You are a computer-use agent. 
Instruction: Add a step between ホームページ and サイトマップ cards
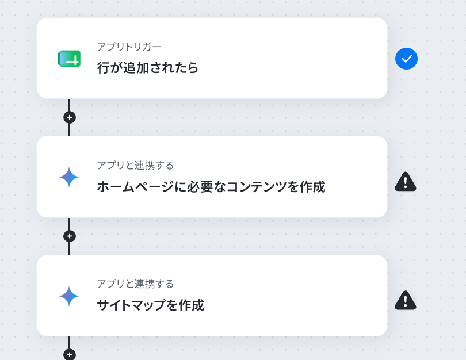click(x=70, y=236)
